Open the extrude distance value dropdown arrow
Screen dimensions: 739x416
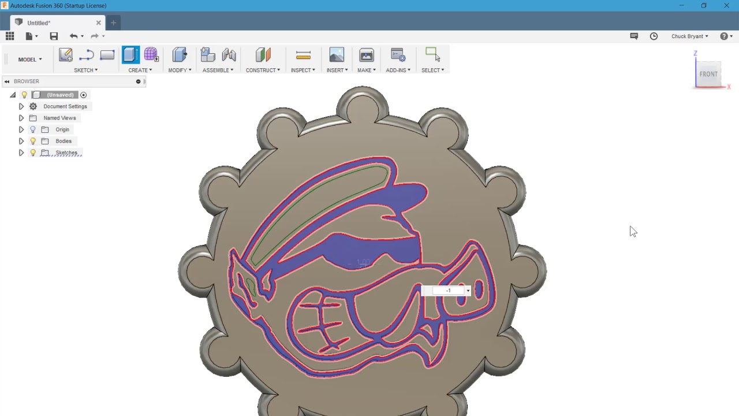pyautogui.click(x=468, y=291)
